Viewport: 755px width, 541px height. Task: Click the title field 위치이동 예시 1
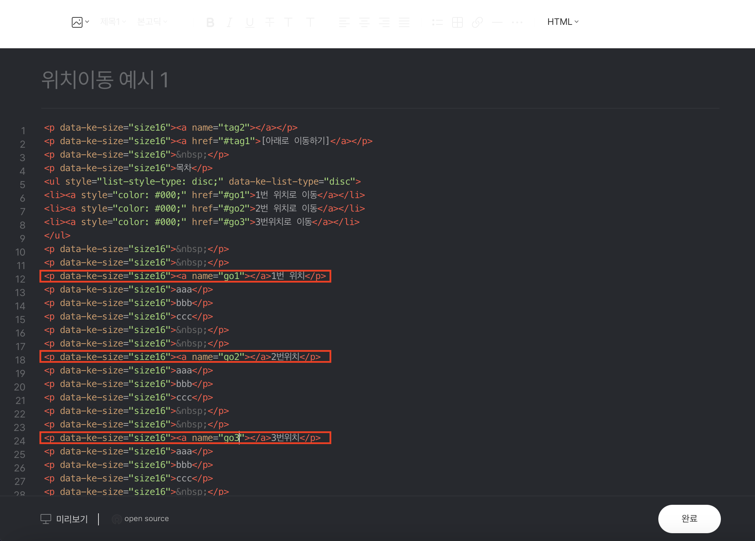(x=105, y=80)
